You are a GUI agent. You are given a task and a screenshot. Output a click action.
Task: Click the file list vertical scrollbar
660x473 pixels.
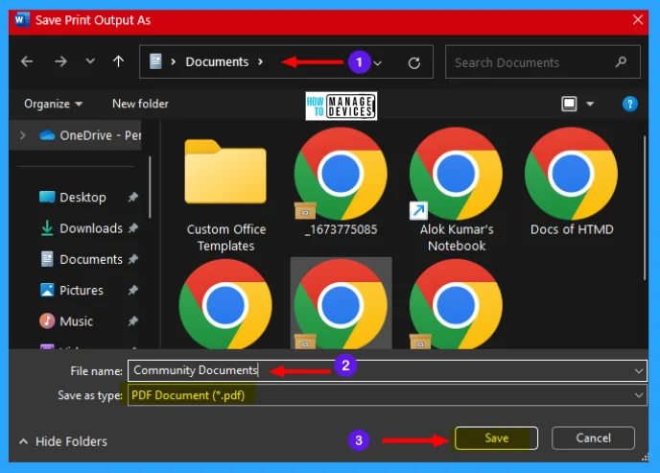645,208
